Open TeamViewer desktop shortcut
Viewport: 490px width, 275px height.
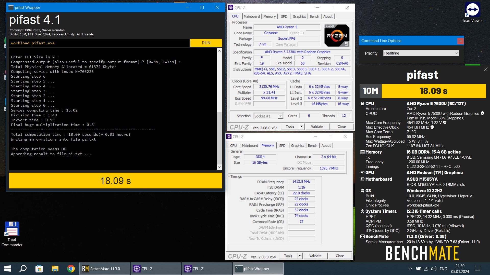(472, 12)
